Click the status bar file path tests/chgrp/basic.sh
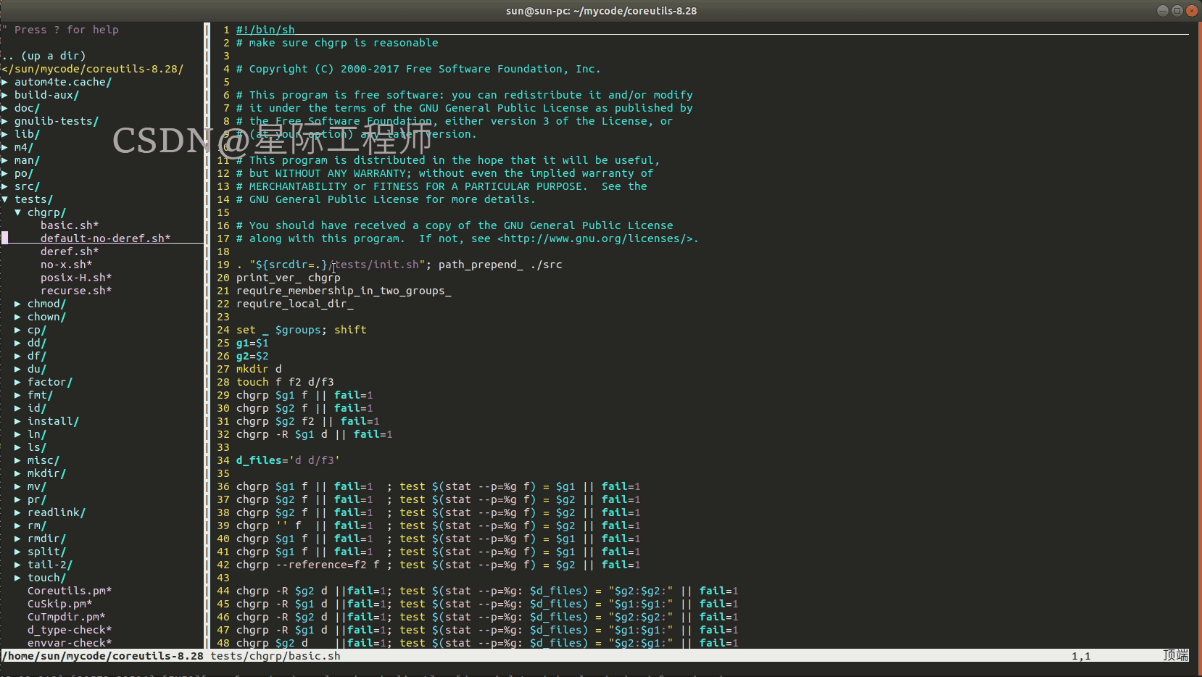The width and height of the screenshot is (1202, 677). click(275, 656)
